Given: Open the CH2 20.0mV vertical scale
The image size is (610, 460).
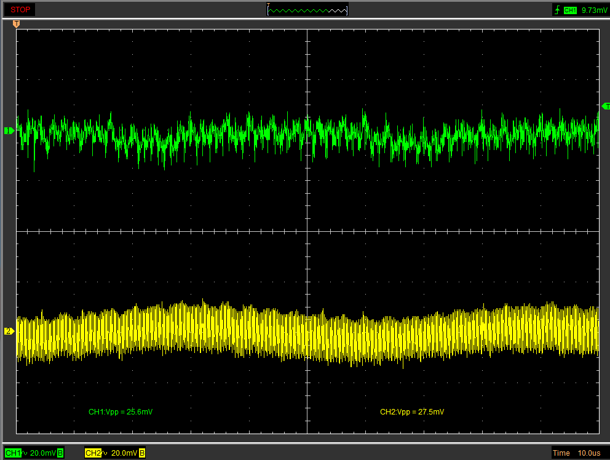Looking at the screenshot, I should [x=124, y=453].
